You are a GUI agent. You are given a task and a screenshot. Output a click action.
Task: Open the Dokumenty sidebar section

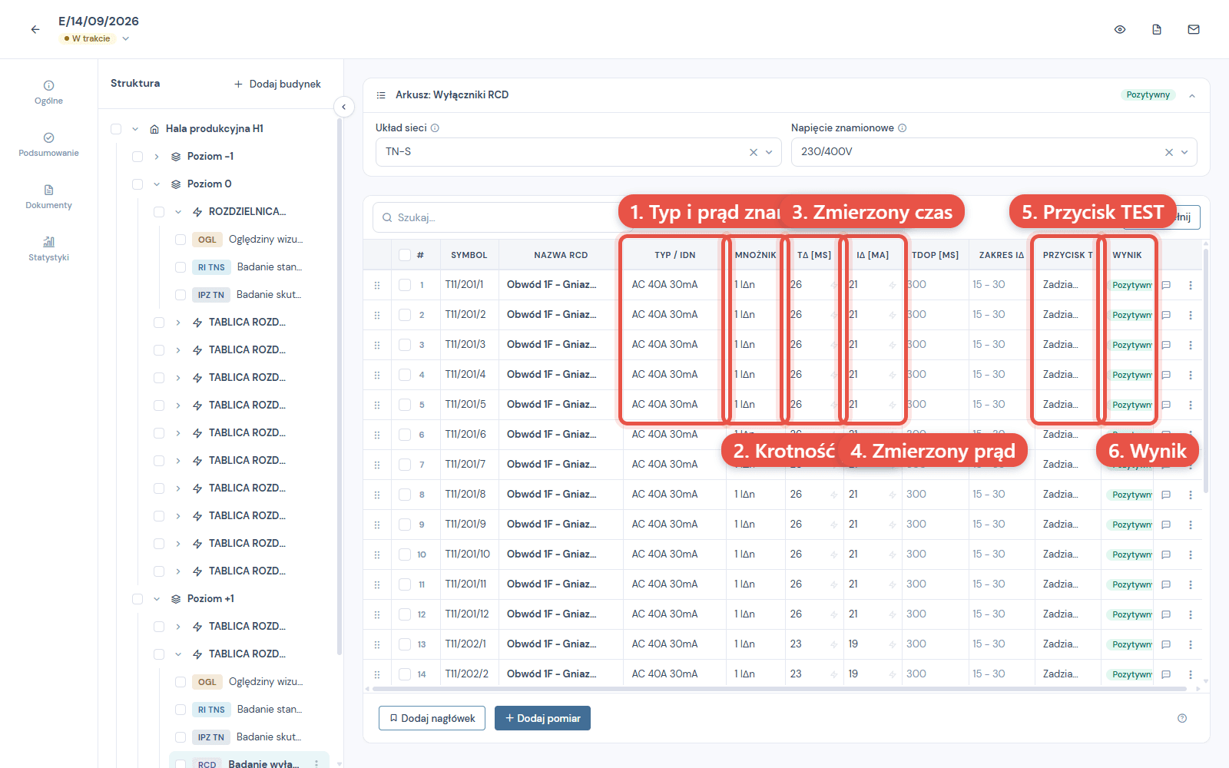pyautogui.click(x=48, y=197)
